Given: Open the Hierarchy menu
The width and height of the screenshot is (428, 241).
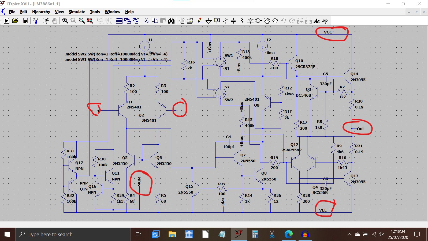Looking at the screenshot, I should (41, 12).
